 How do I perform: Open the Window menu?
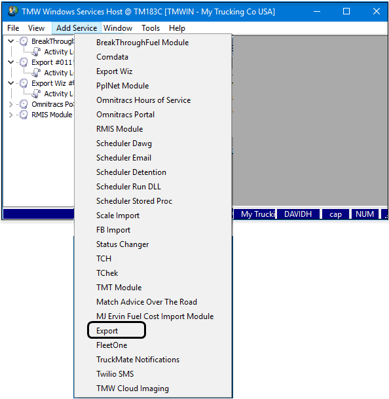pos(118,28)
